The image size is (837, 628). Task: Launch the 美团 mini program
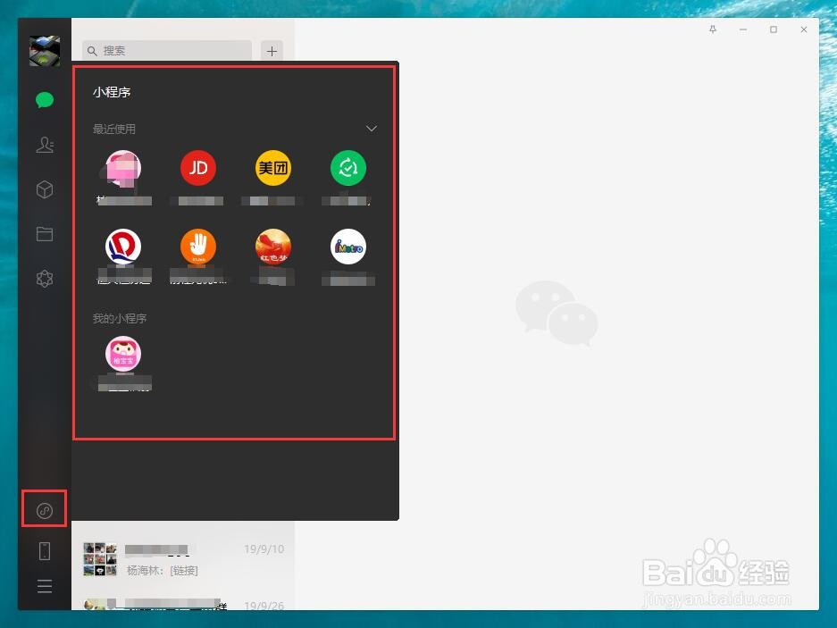pos(273,168)
